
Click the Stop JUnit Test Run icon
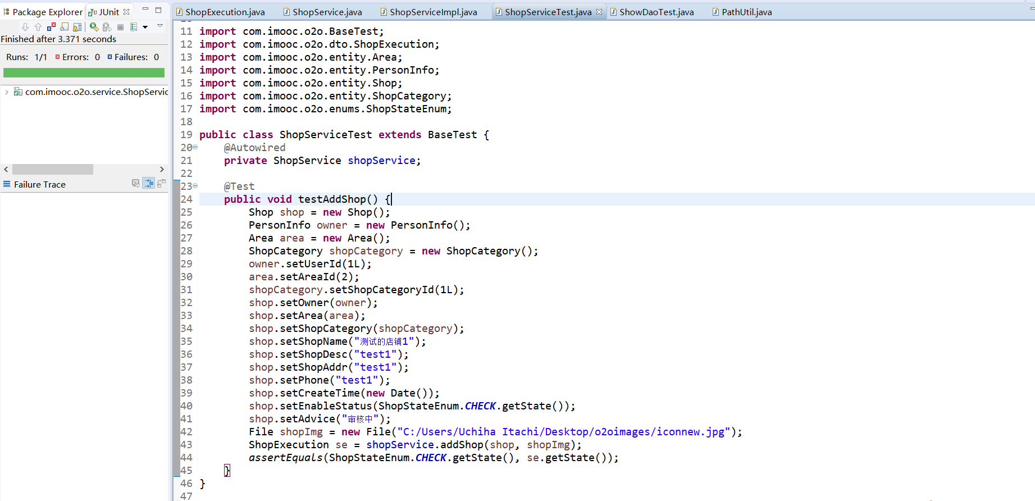(x=120, y=27)
